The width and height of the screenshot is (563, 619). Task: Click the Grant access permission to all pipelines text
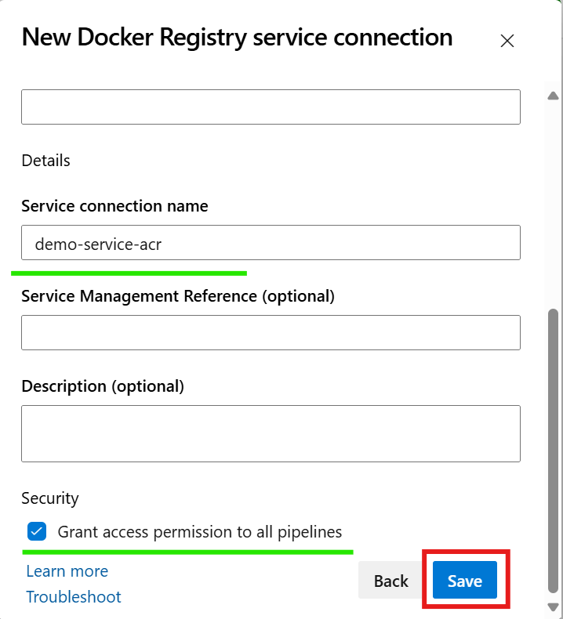point(199,532)
